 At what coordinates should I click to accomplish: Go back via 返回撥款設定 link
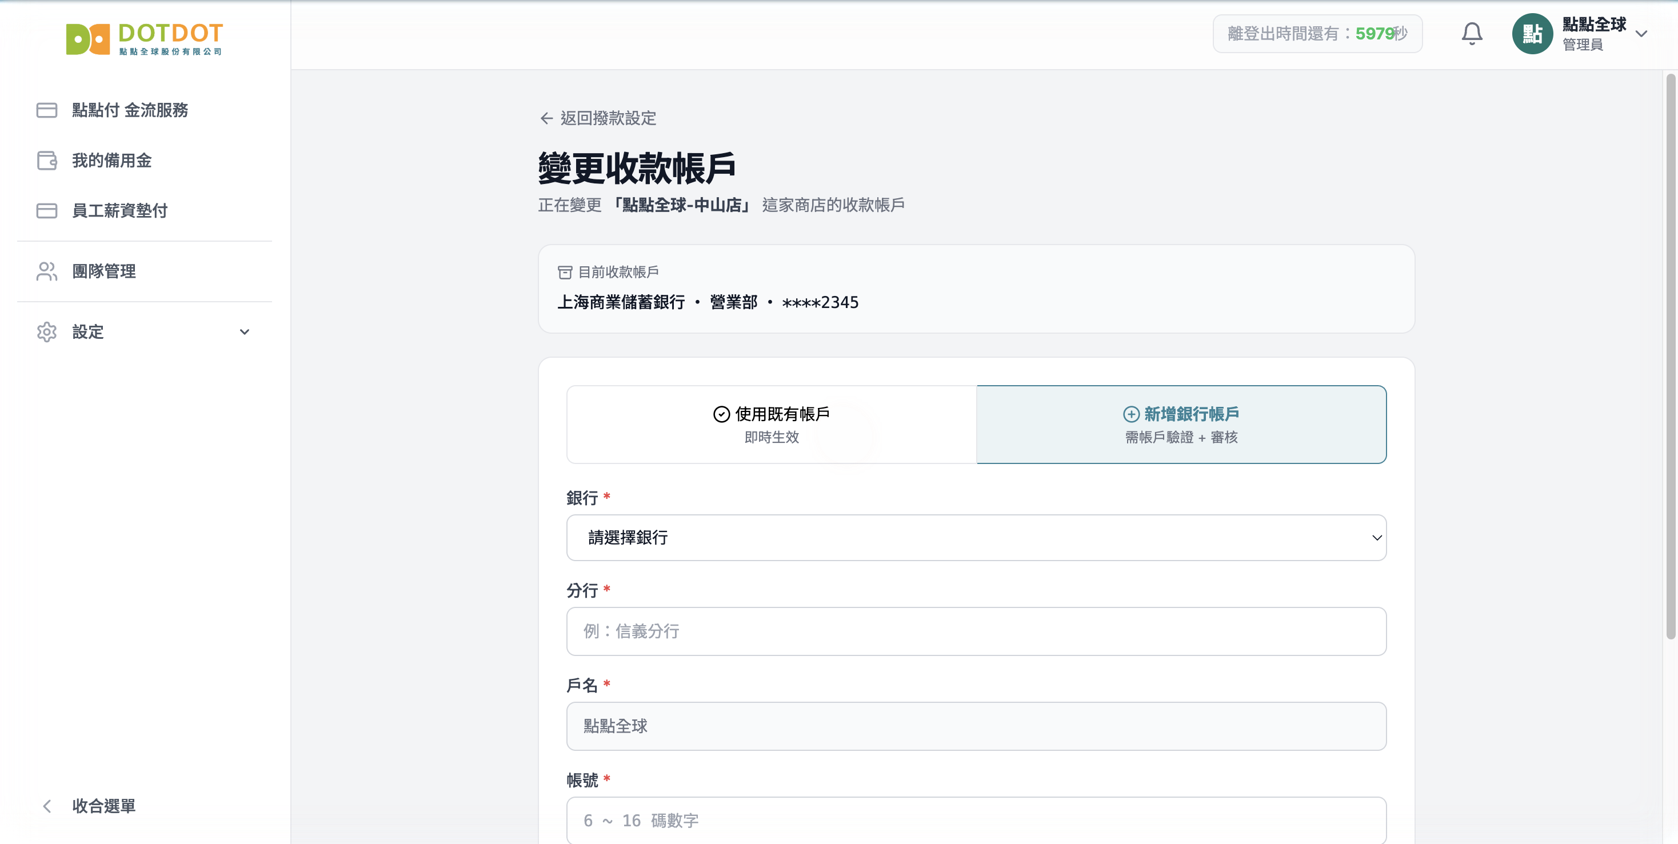(x=598, y=118)
